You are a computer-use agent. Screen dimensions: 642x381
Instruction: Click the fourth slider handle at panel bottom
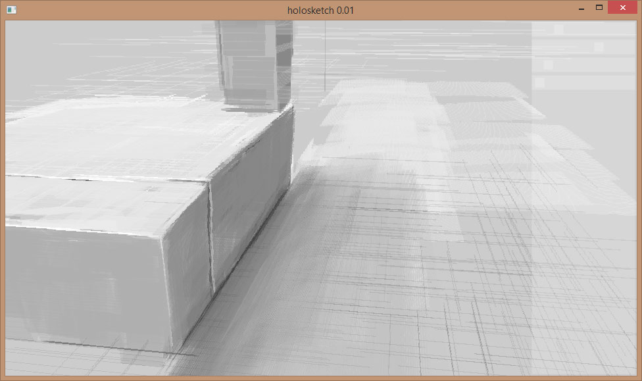click(540, 82)
